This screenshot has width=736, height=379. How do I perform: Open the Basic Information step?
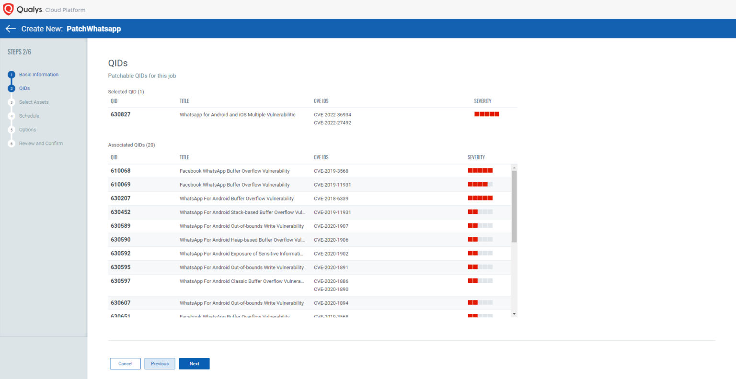[38, 75]
